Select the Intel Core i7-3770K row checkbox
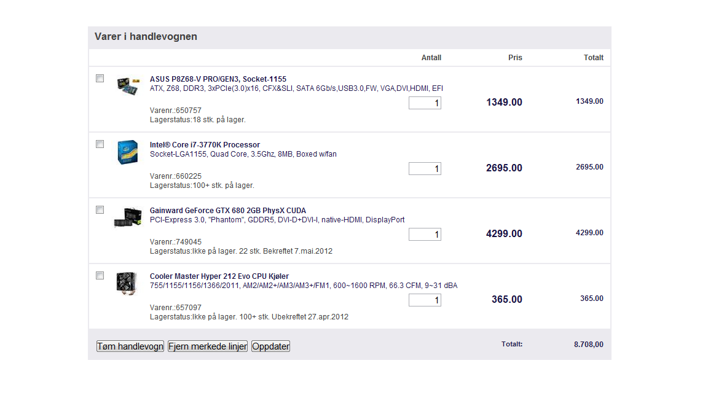The width and height of the screenshot is (708, 398). 100,144
